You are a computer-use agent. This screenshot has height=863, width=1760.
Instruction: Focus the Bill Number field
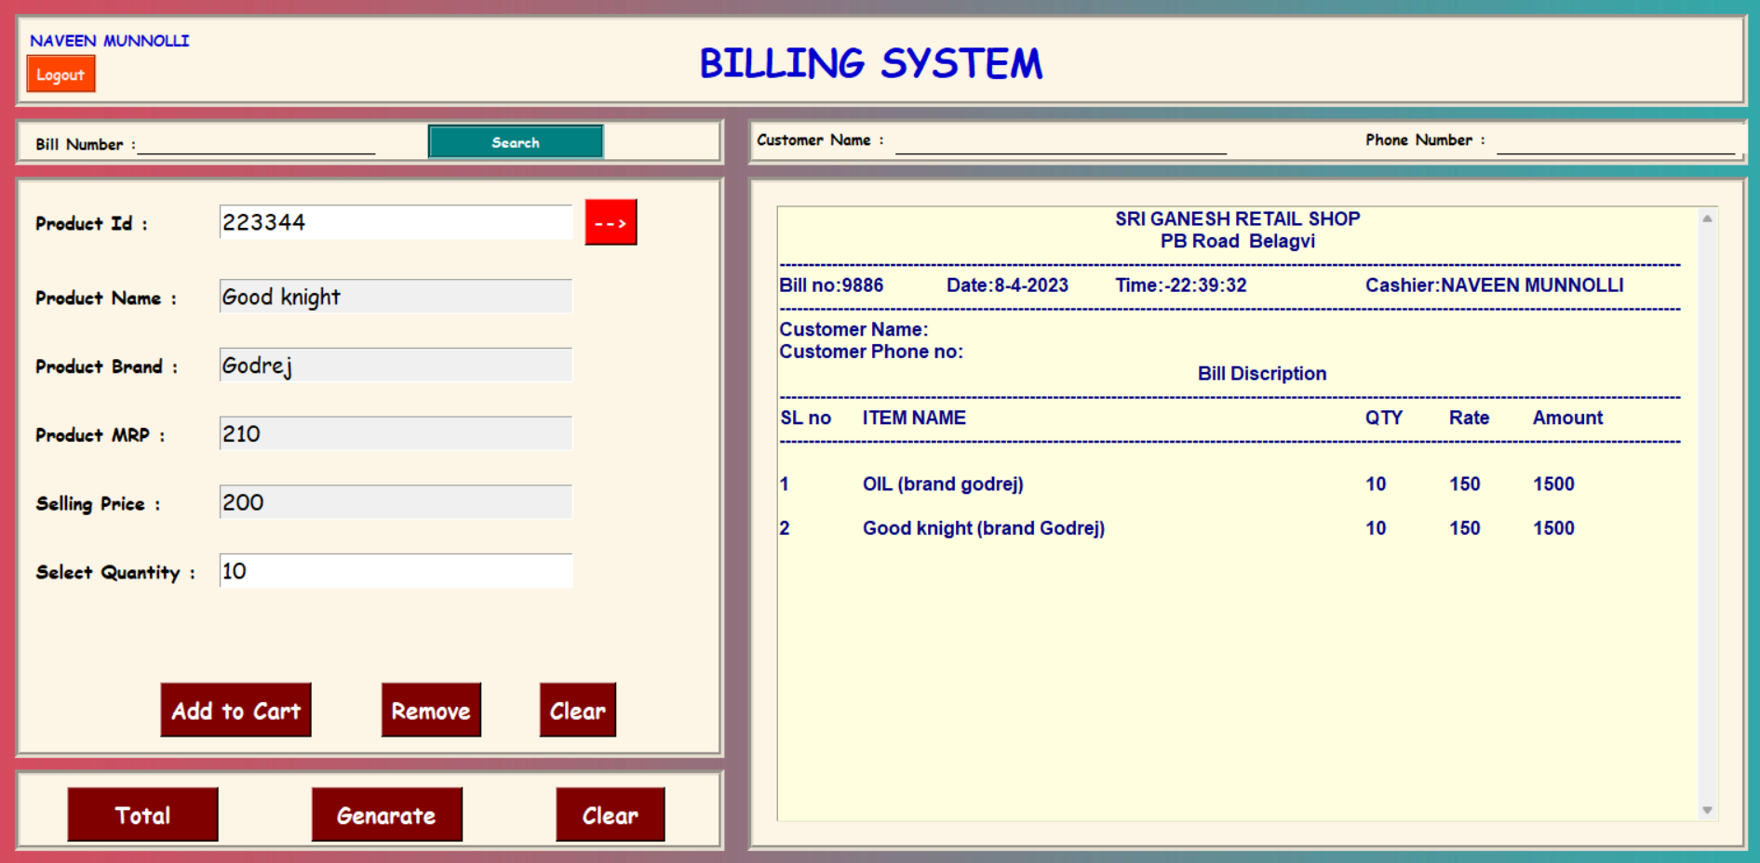256,143
